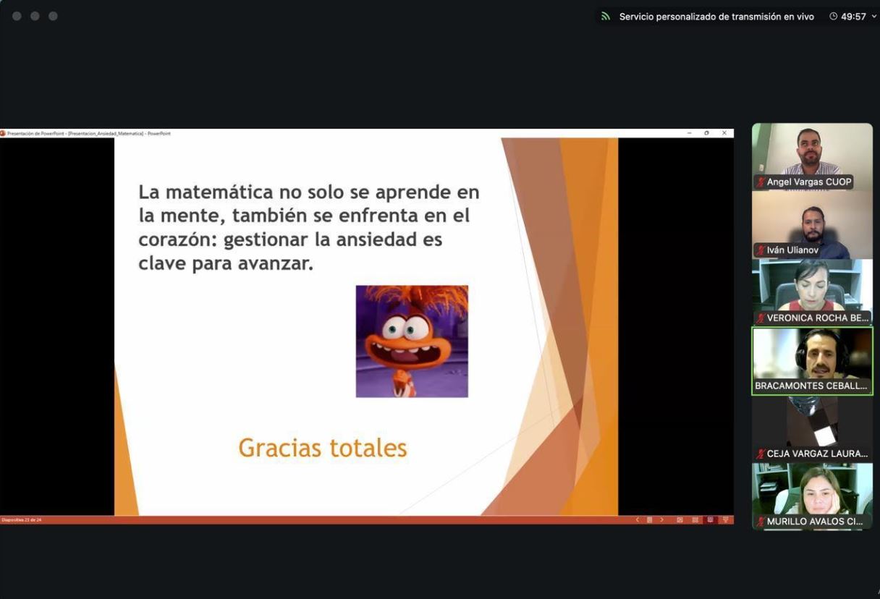Click the 'Servicio personalizado de transmisión en vivo' label
880x599 pixels.
716,17
